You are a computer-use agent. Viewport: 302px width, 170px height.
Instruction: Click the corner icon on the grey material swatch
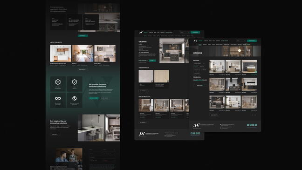(x=152, y=82)
